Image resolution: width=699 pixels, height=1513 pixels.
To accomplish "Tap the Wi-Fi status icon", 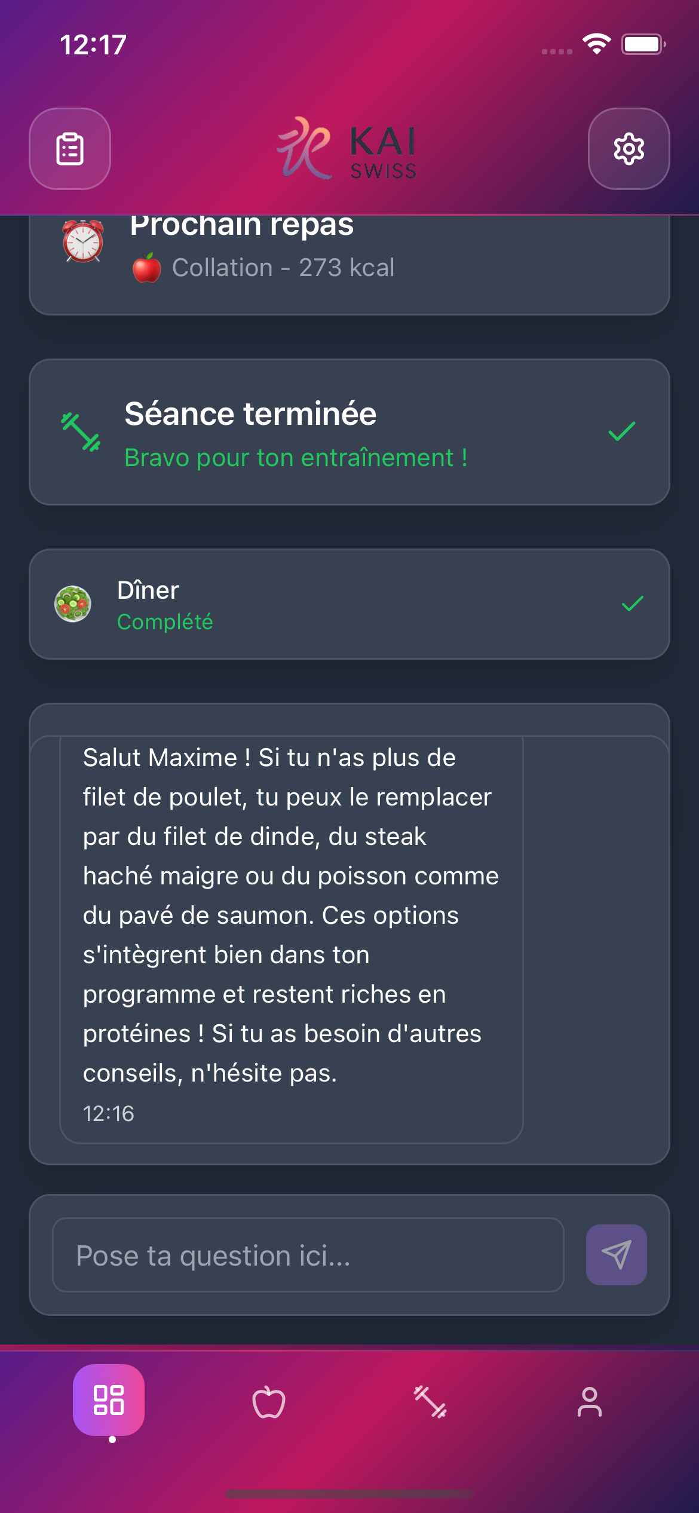I will (x=597, y=44).
